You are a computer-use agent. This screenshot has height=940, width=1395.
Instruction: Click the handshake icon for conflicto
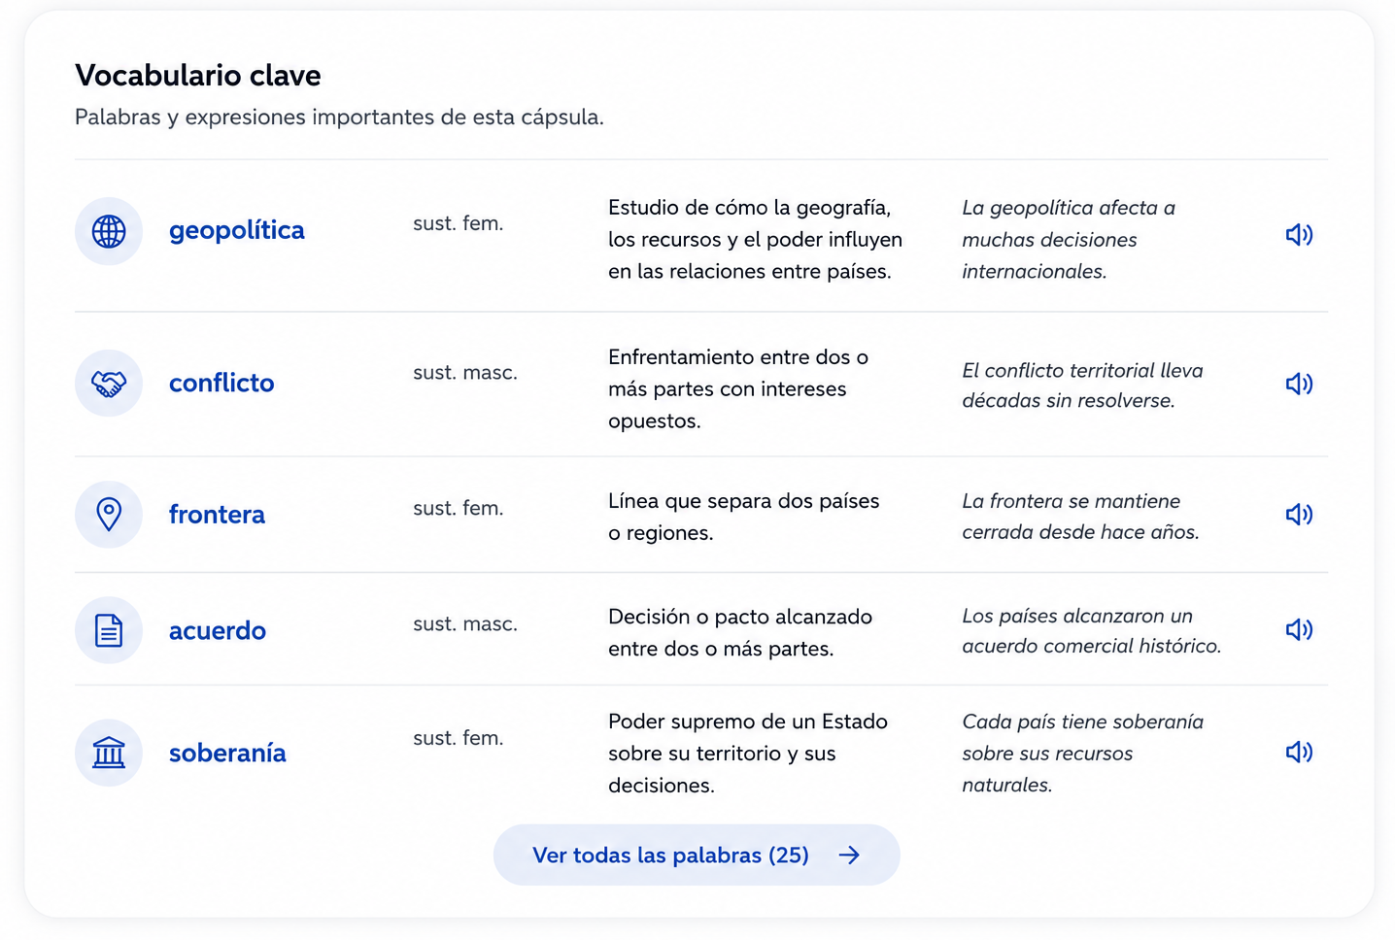(x=109, y=384)
